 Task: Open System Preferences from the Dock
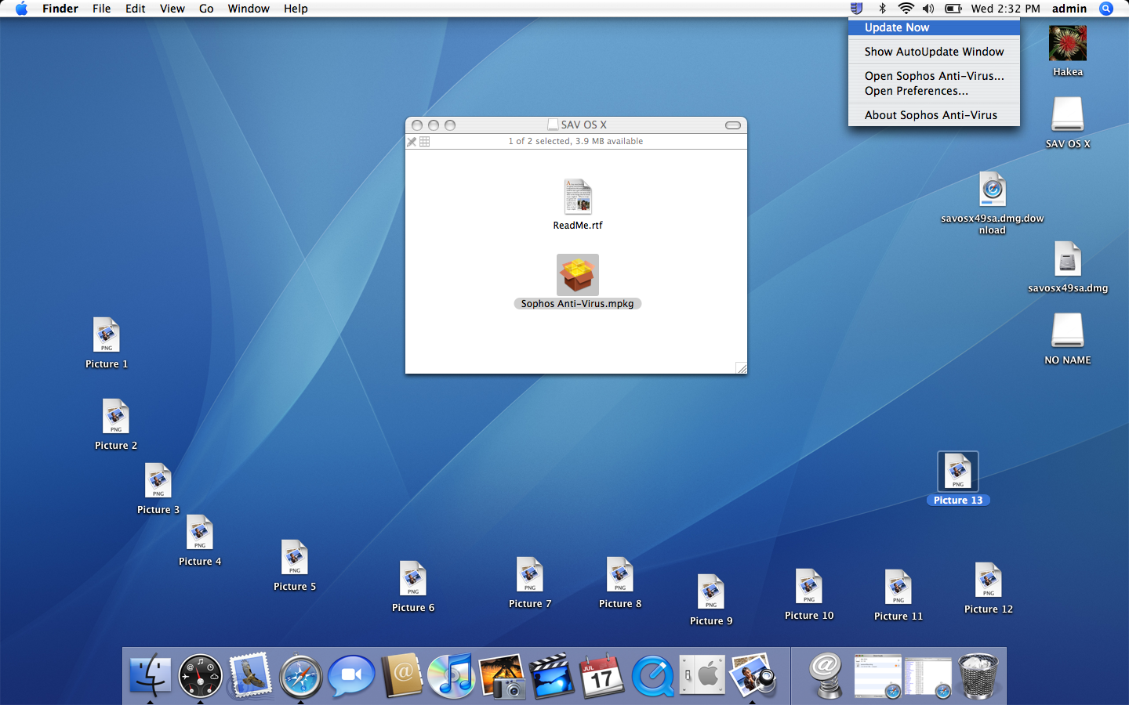tap(702, 675)
